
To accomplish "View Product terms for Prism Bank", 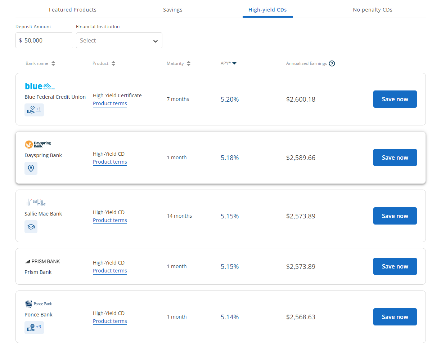I will pyautogui.click(x=110, y=271).
